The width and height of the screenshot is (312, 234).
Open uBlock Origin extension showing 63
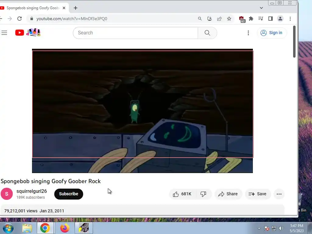[242, 19]
